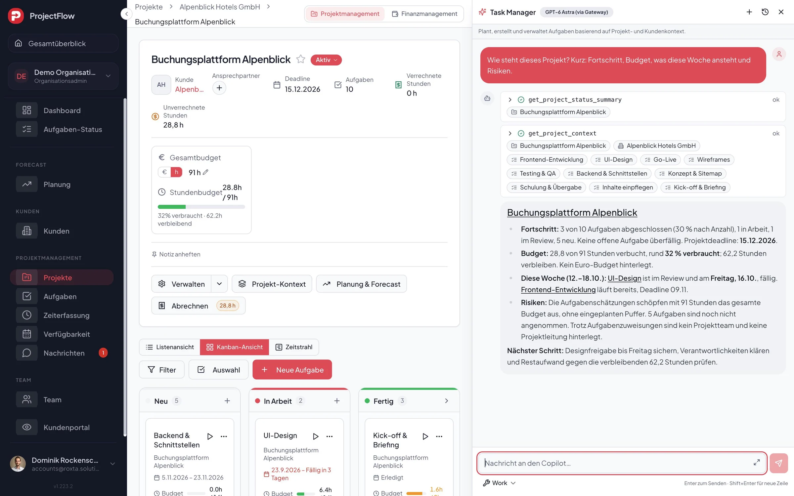
Task: Expand the Copilot message input field
Action: (757, 463)
